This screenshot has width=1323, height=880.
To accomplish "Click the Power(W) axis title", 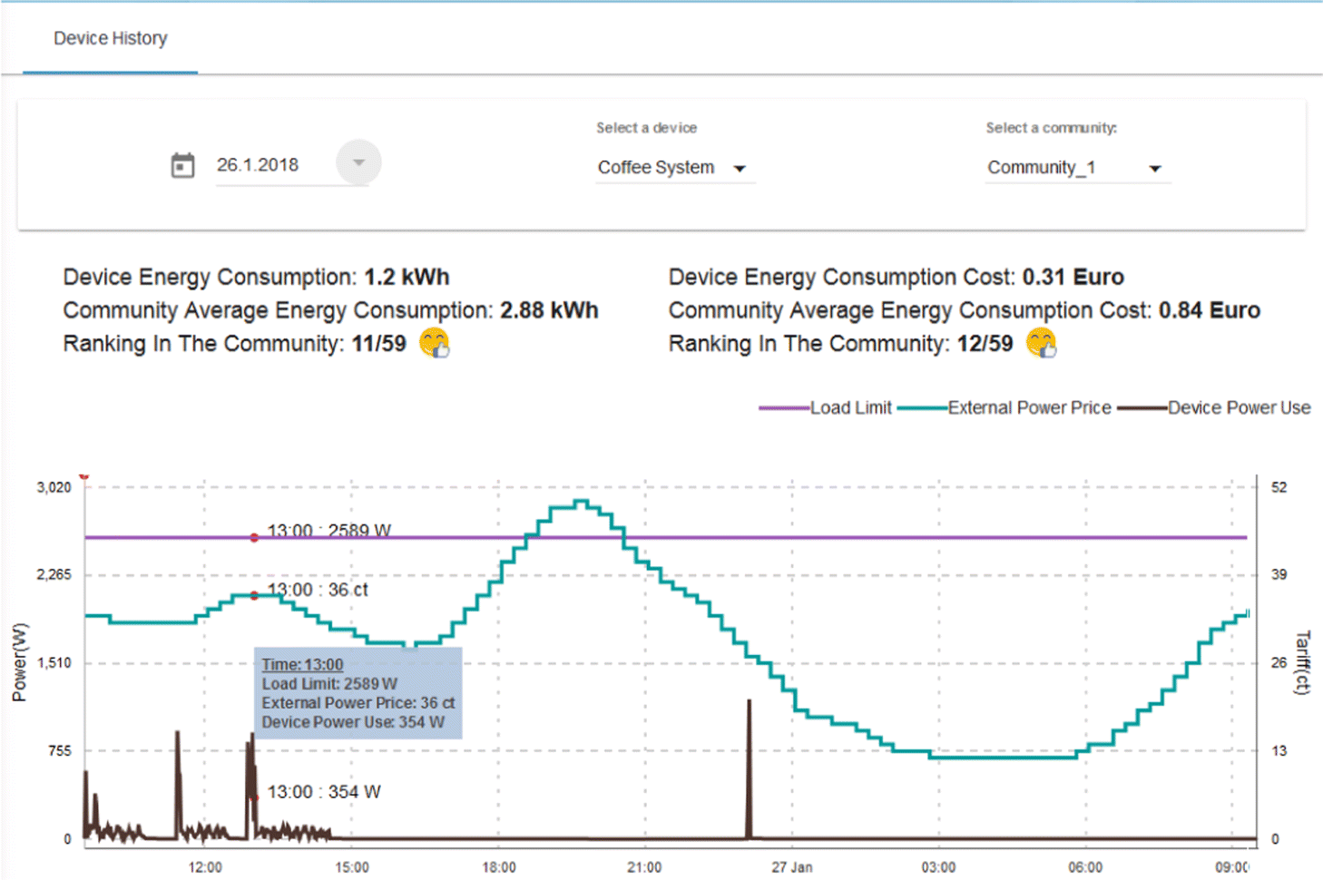I will (19, 662).
